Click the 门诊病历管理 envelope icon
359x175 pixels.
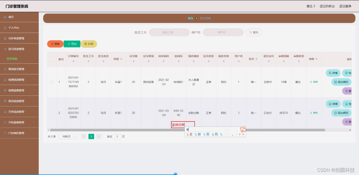tap(5, 133)
